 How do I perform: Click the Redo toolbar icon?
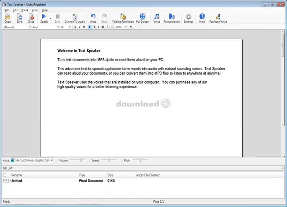click(104, 18)
